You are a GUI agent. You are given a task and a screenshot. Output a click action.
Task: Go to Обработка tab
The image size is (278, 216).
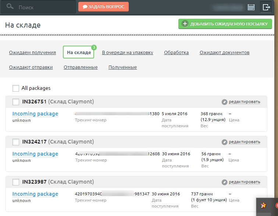(176, 53)
